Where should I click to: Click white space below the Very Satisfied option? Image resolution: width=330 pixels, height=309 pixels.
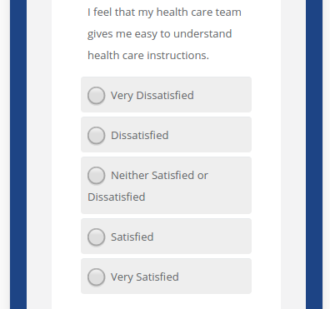point(166,302)
